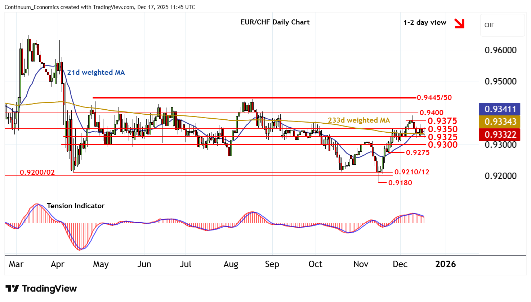Click the 0.9200/02 support label
The image size is (531, 302).
[x=37, y=172]
